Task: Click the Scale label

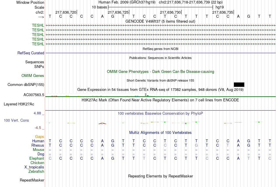Action: (x=39, y=7)
